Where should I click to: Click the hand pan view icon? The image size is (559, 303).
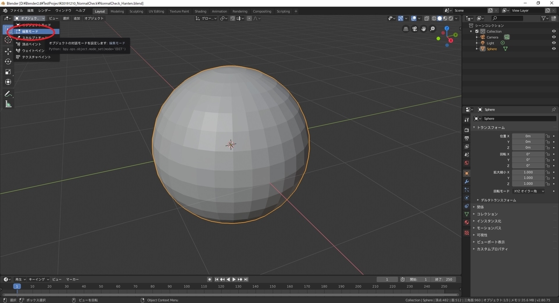[x=423, y=29]
